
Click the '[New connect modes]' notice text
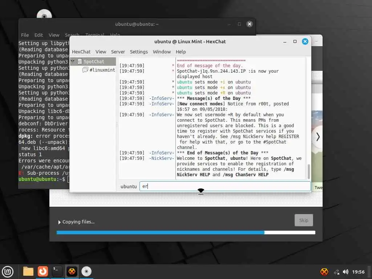coord(201,104)
